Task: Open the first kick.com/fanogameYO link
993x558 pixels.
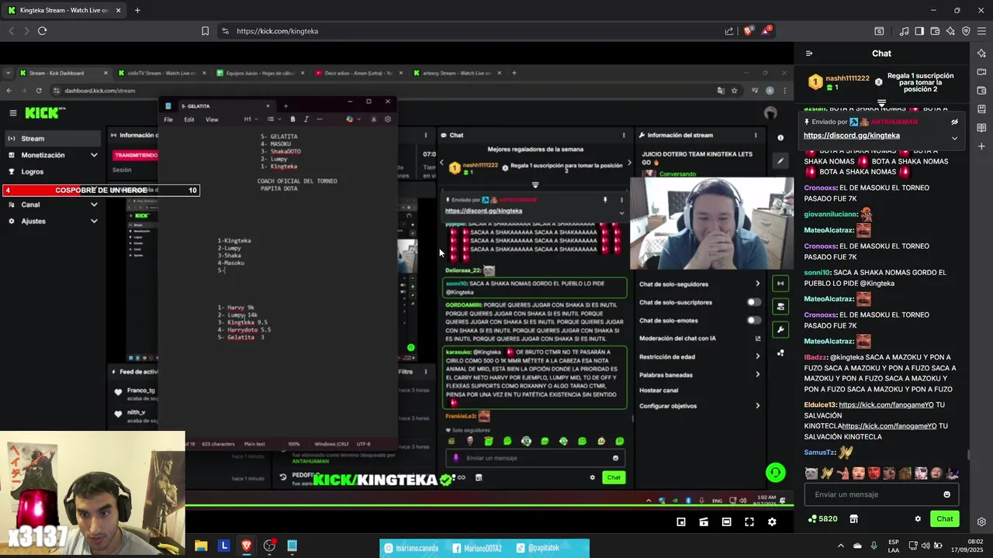Action: [887, 405]
